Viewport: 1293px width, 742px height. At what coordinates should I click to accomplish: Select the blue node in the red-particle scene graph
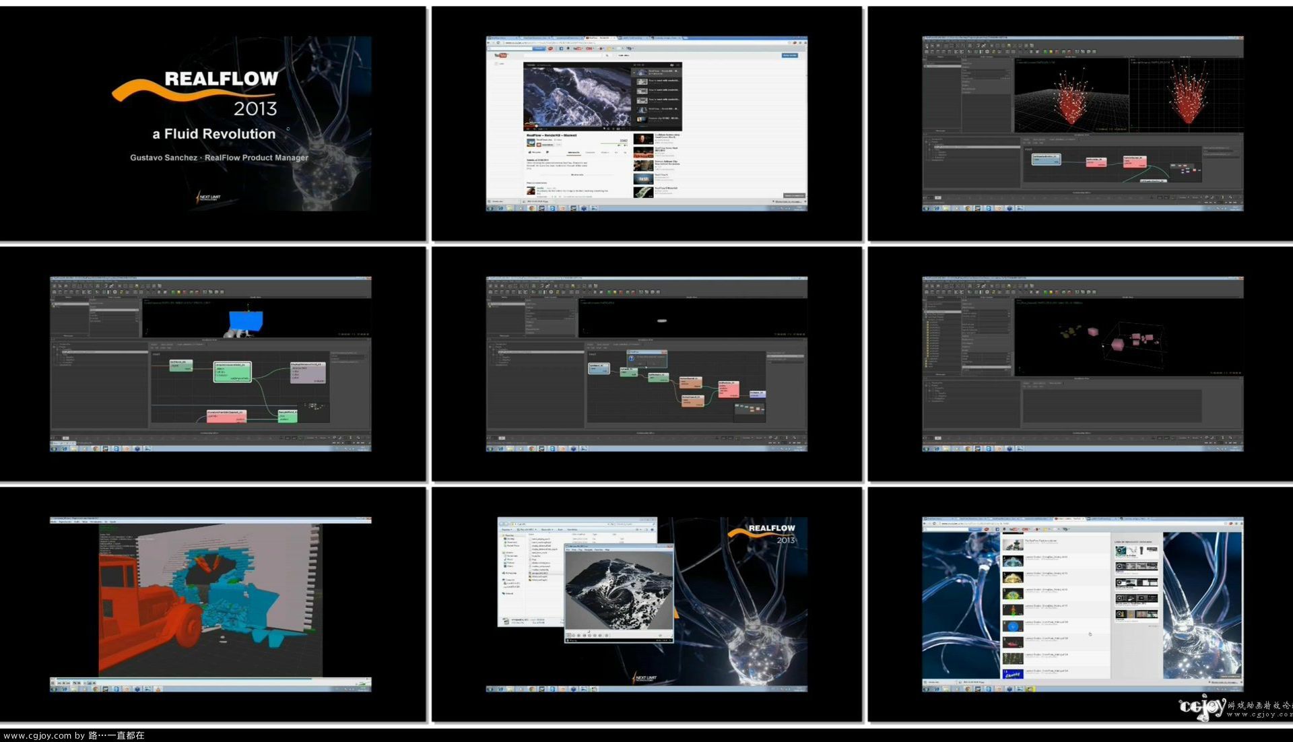[1047, 160]
